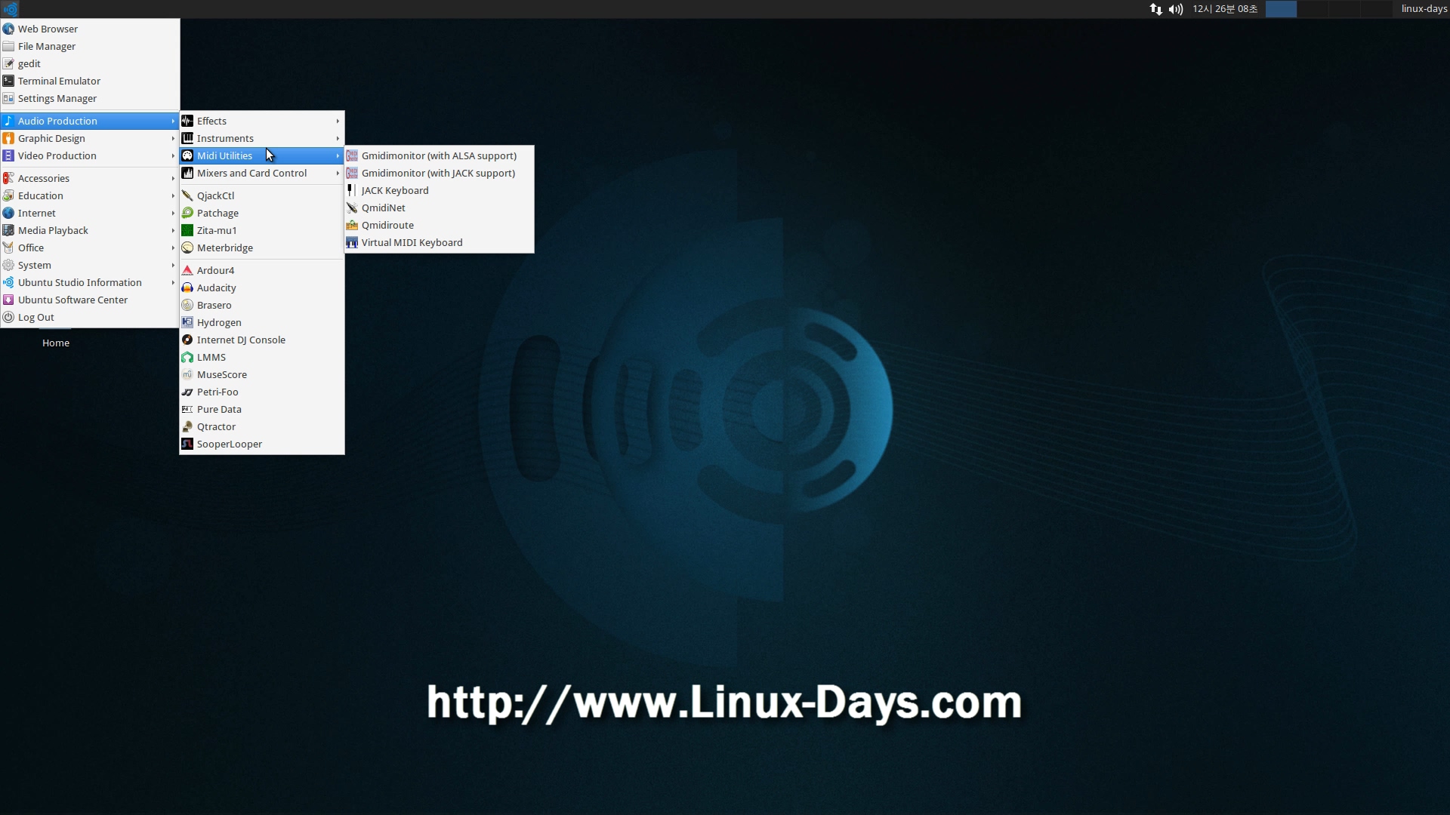Expand the Media Playback submenu arrow
Image resolution: width=1450 pixels, height=815 pixels.
coord(173,230)
